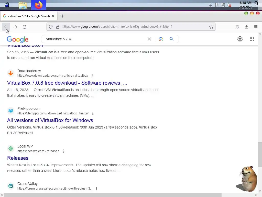Click the Downloadcrew orange arrow favicon
This screenshot has width=262, height=197.
point(11,73)
